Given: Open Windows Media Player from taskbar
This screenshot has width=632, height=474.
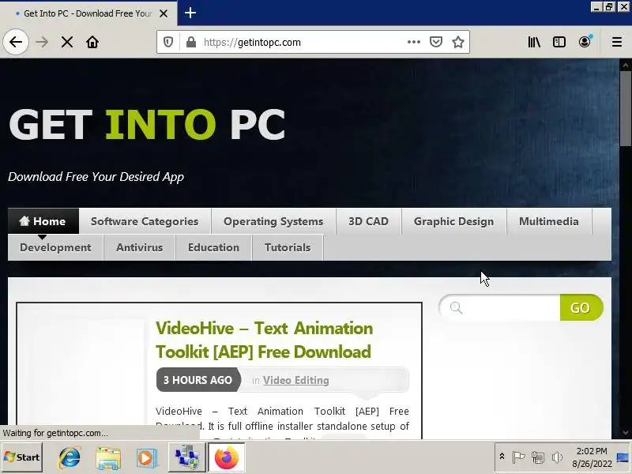Looking at the screenshot, I should click(147, 458).
